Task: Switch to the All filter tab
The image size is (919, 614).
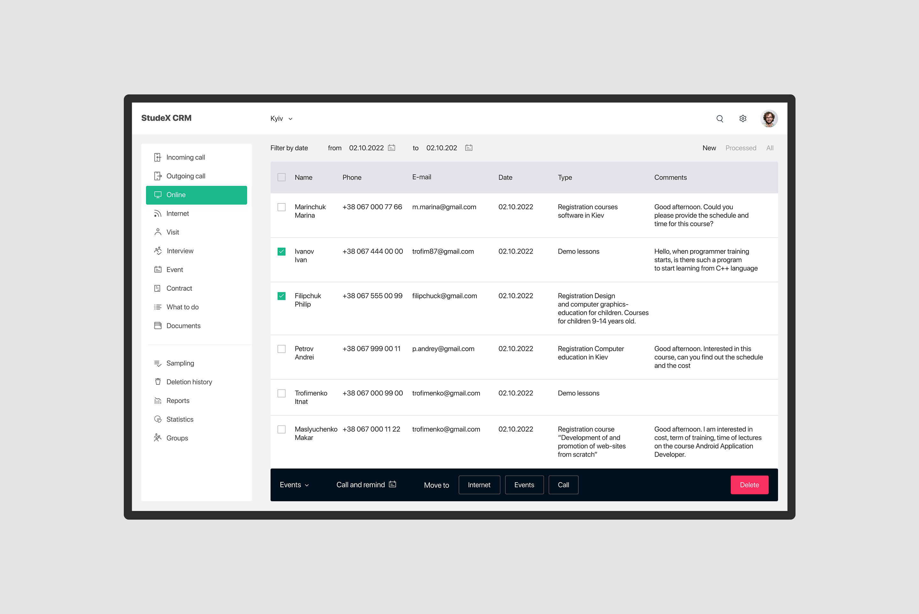Action: click(770, 148)
